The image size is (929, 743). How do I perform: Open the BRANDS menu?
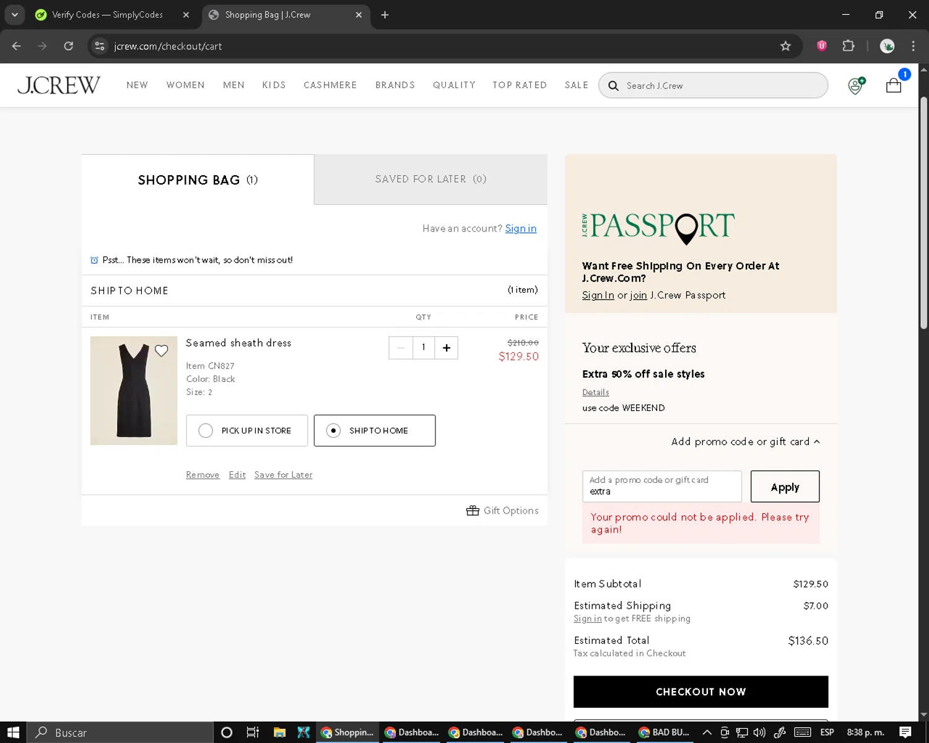click(x=395, y=85)
